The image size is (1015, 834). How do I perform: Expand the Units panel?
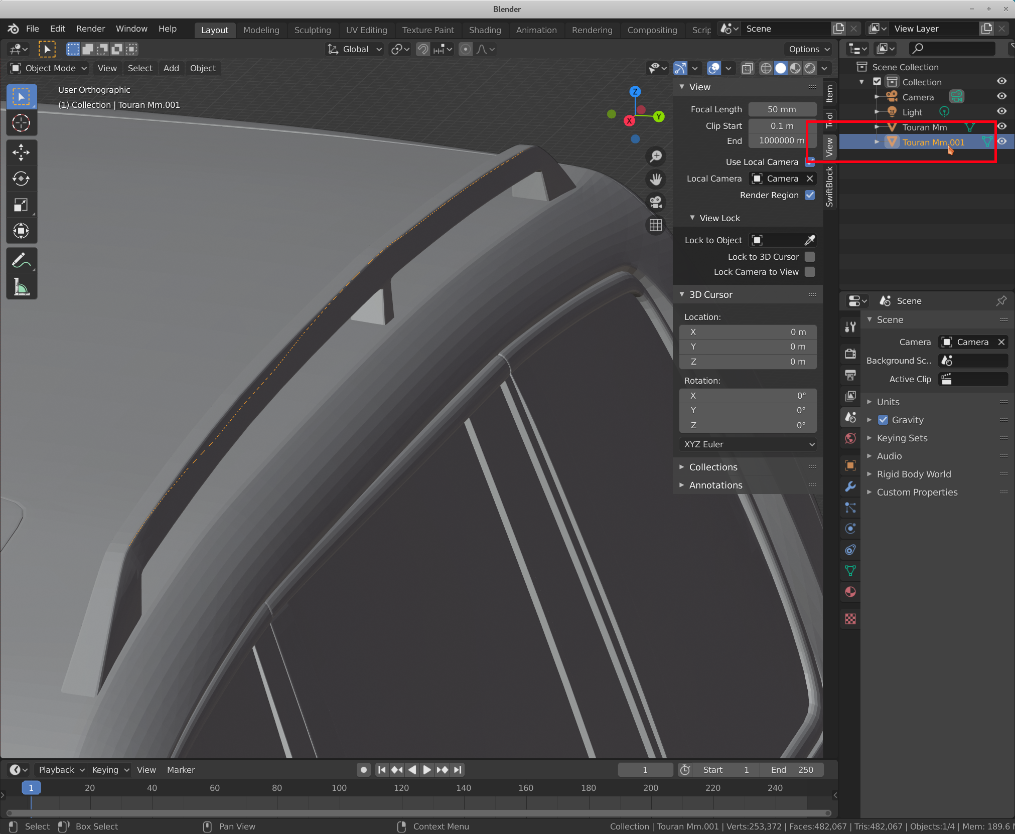pos(888,402)
